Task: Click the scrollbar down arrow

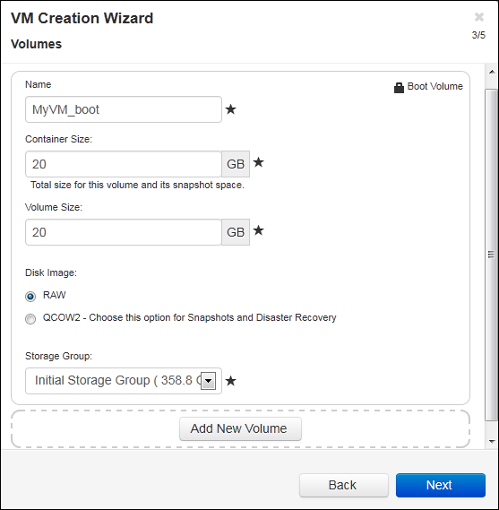Action: tap(492, 441)
